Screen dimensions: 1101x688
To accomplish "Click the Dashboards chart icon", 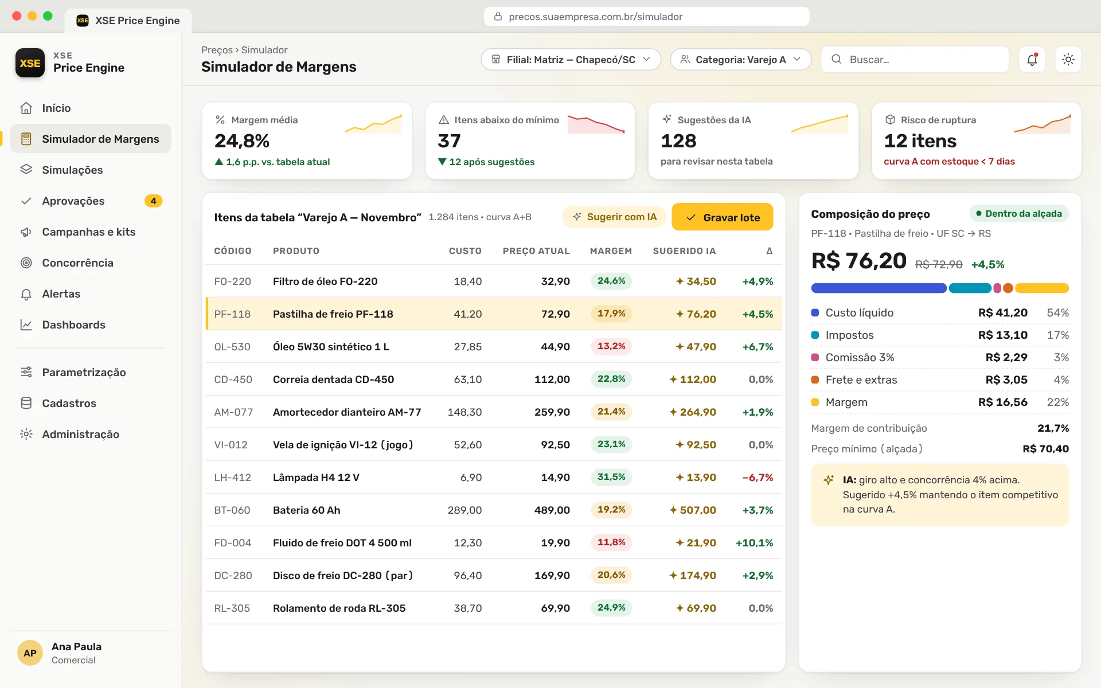I will [26, 325].
